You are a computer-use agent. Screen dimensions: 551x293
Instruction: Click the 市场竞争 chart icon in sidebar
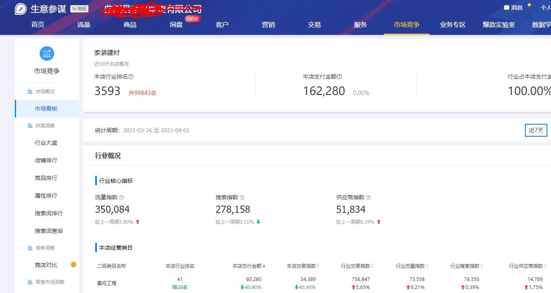(x=47, y=53)
